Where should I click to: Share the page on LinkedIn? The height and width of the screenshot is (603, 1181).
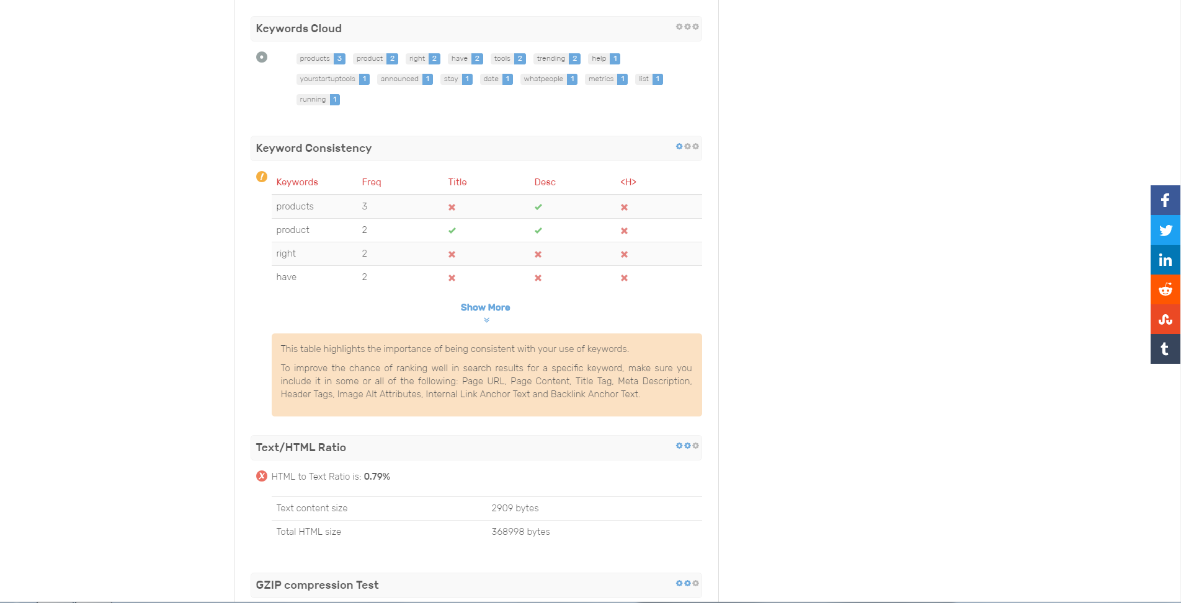click(x=1165, y=260)
